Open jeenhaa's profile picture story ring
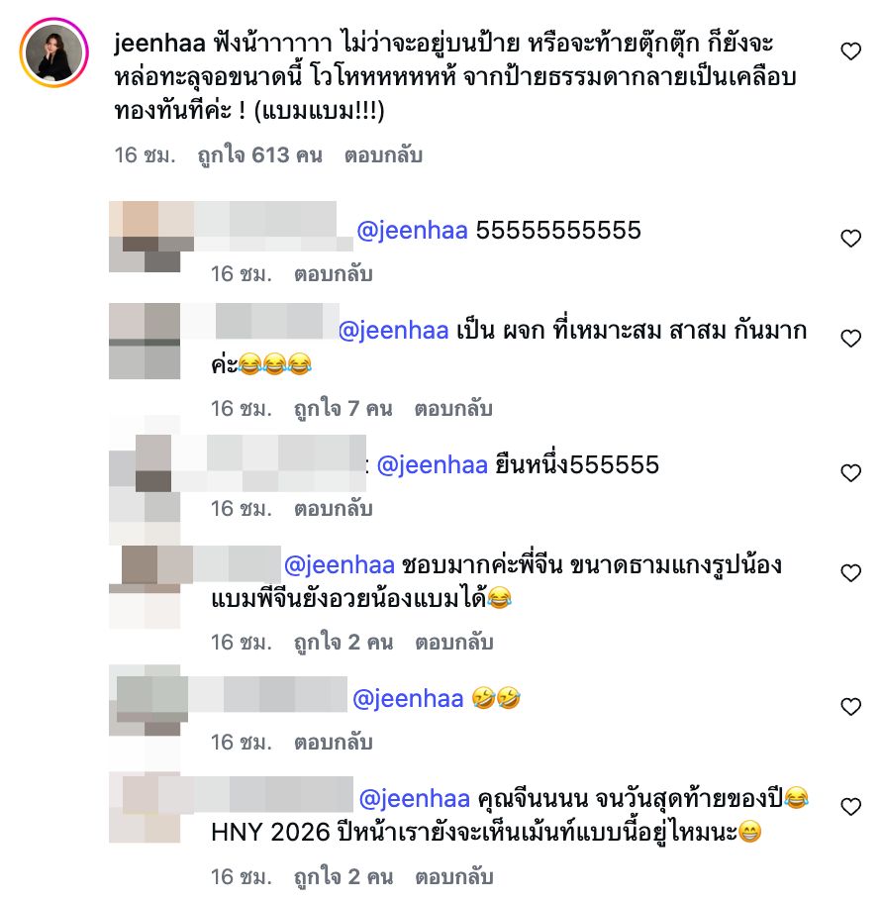The image size is (883, 903). [54, 52]
